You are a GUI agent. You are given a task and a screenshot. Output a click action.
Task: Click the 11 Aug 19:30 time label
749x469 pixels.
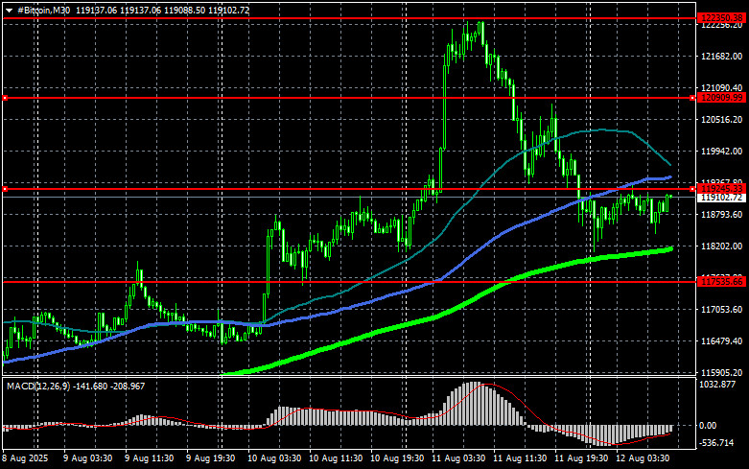581,458
